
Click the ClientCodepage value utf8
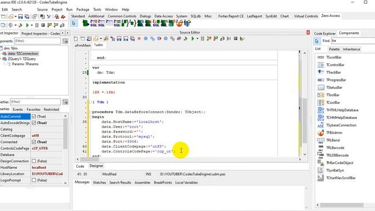click(35, 135)
